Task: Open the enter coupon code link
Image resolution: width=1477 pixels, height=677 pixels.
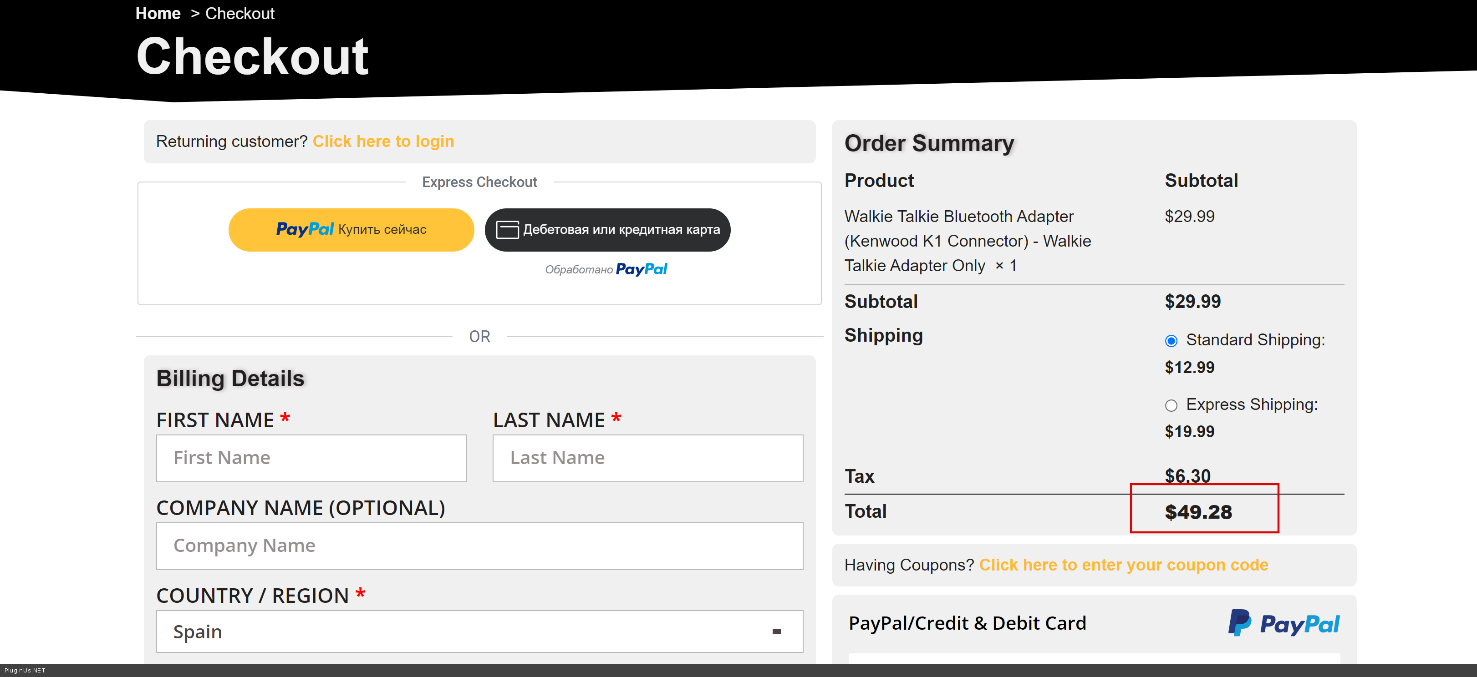Action: tap(1123, 565)
